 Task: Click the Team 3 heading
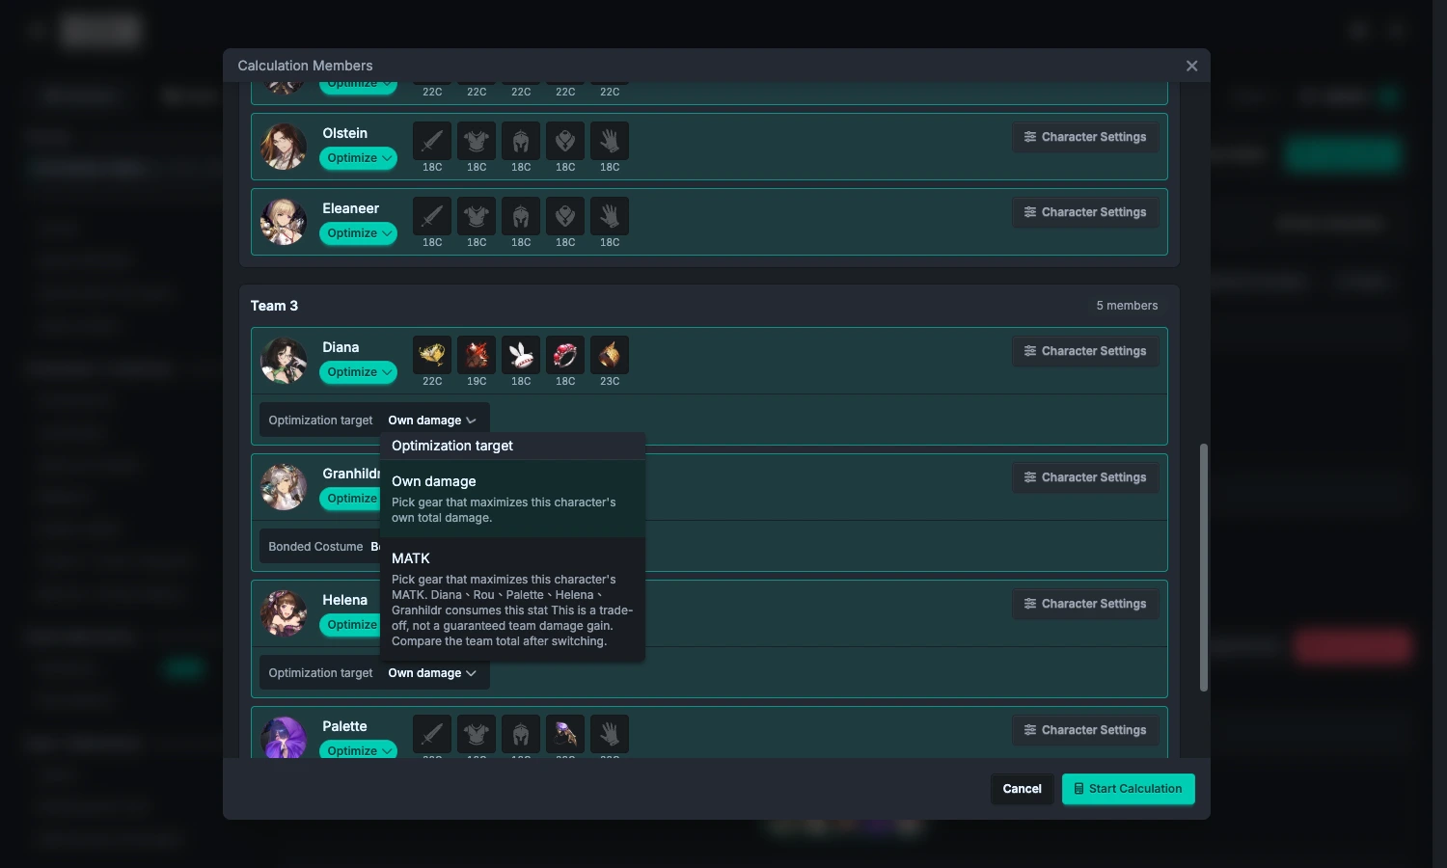coord(274,306)
